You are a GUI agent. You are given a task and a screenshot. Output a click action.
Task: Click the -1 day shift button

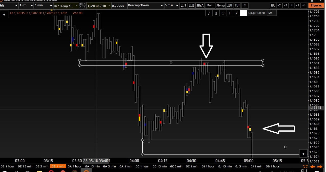297,5
